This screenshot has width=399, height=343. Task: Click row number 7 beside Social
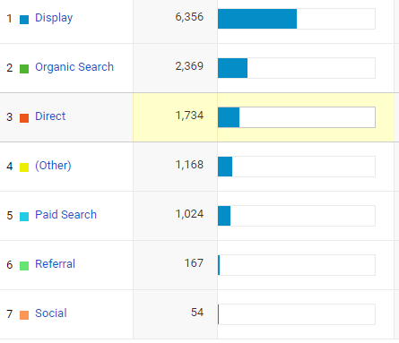(9, 314)
